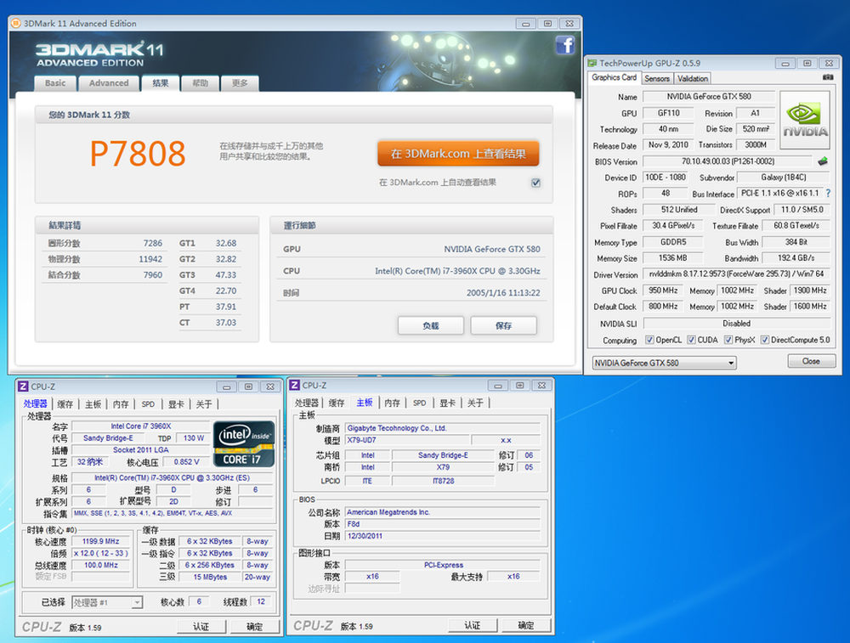Click the 1199.9 MHz core speed field

tap(101, 541)
